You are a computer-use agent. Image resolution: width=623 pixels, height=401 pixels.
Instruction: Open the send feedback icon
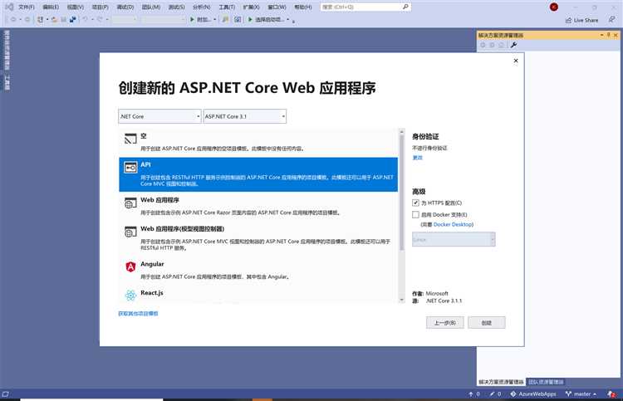(611, 19)
